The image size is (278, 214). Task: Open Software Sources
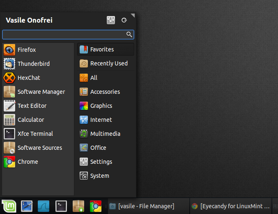[x=38, y=148]
